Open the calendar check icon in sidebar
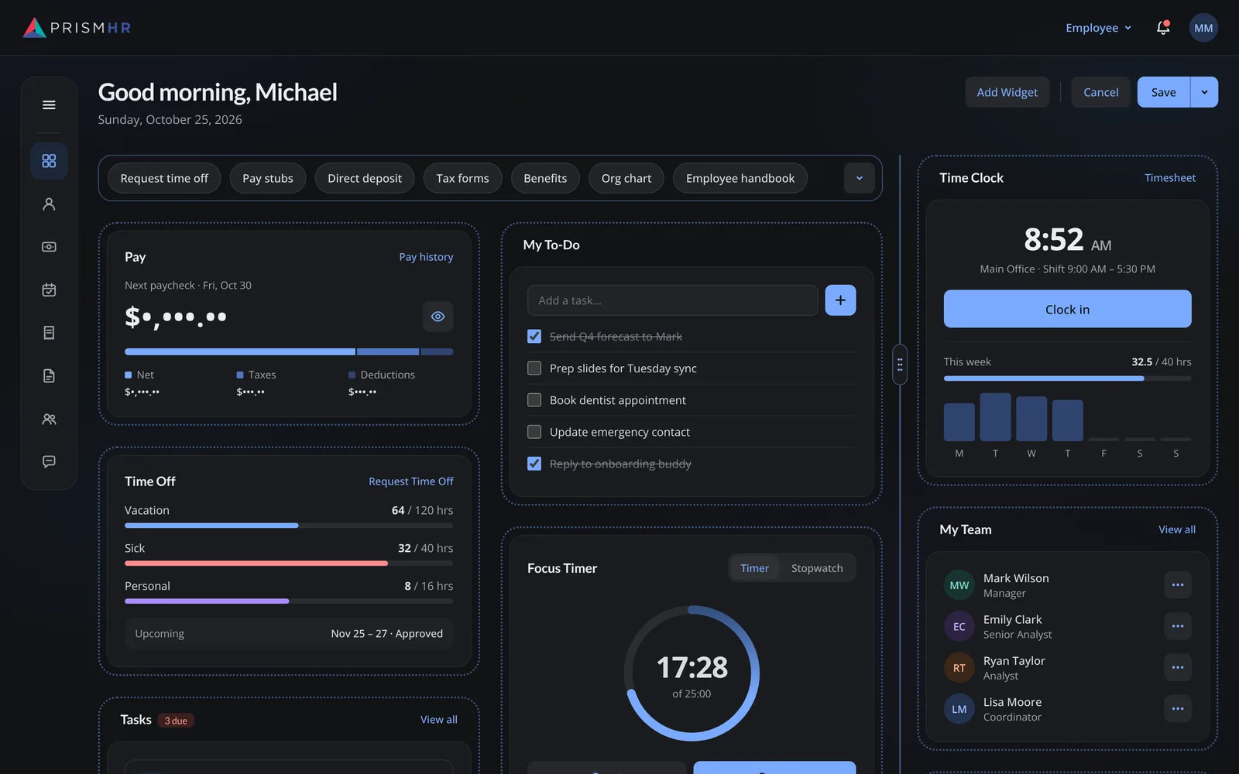1239x774 pixels. coord(49,290)
